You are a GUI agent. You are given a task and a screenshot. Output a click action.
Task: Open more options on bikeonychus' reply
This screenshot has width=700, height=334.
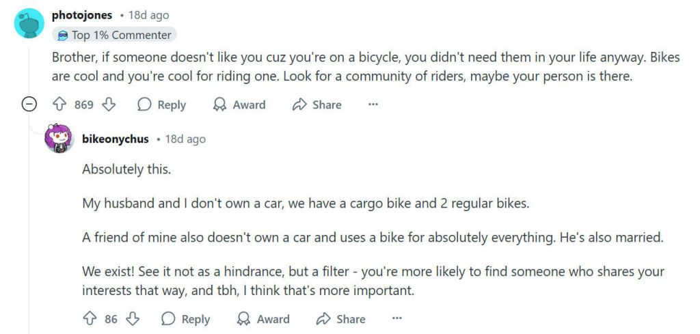click(x=397, y=319)
